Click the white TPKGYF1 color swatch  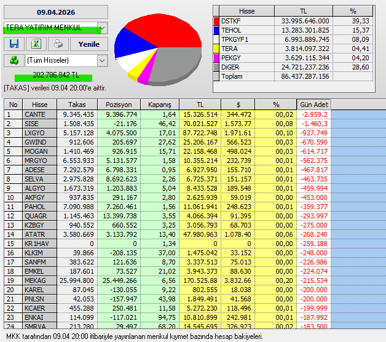[216, 39]
